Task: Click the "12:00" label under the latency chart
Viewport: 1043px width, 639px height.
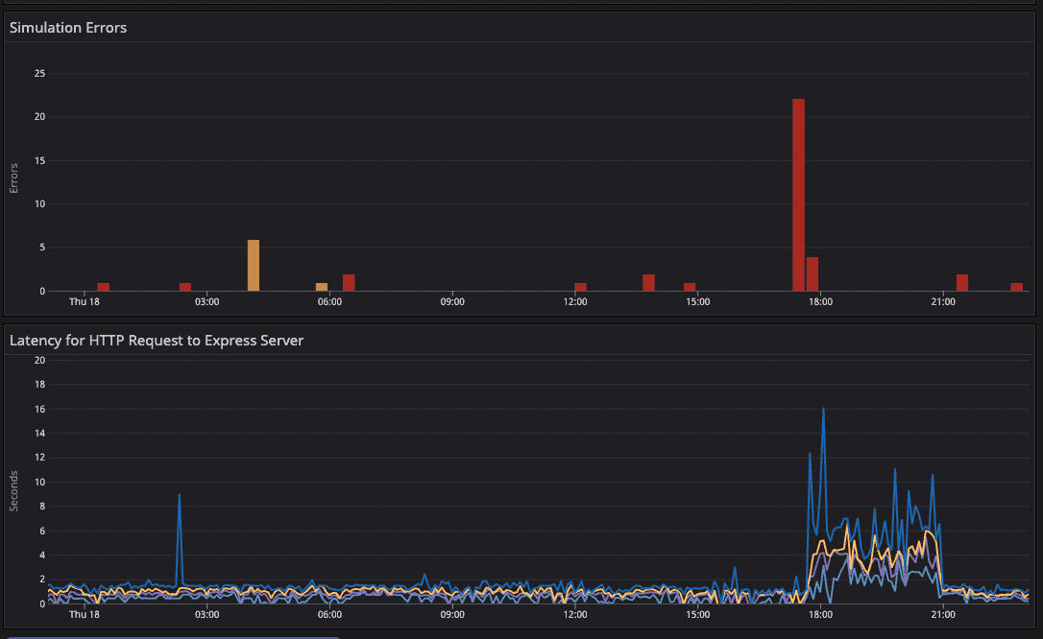Action: 575,615
